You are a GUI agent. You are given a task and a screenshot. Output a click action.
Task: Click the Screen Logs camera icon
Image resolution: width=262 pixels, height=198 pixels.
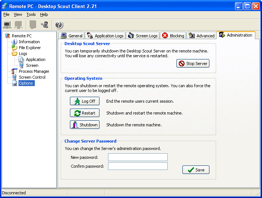(x=131, y=35)
